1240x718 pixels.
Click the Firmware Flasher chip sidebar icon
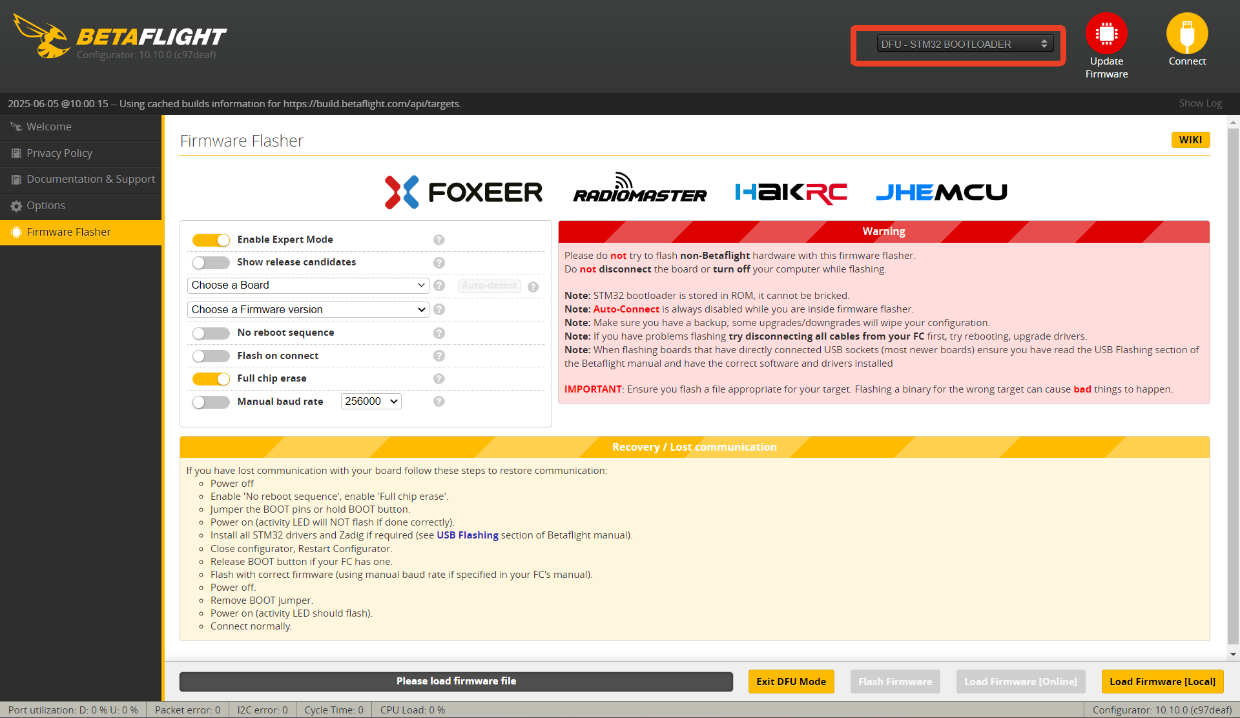pyautogui.click(x=16, y=232)
